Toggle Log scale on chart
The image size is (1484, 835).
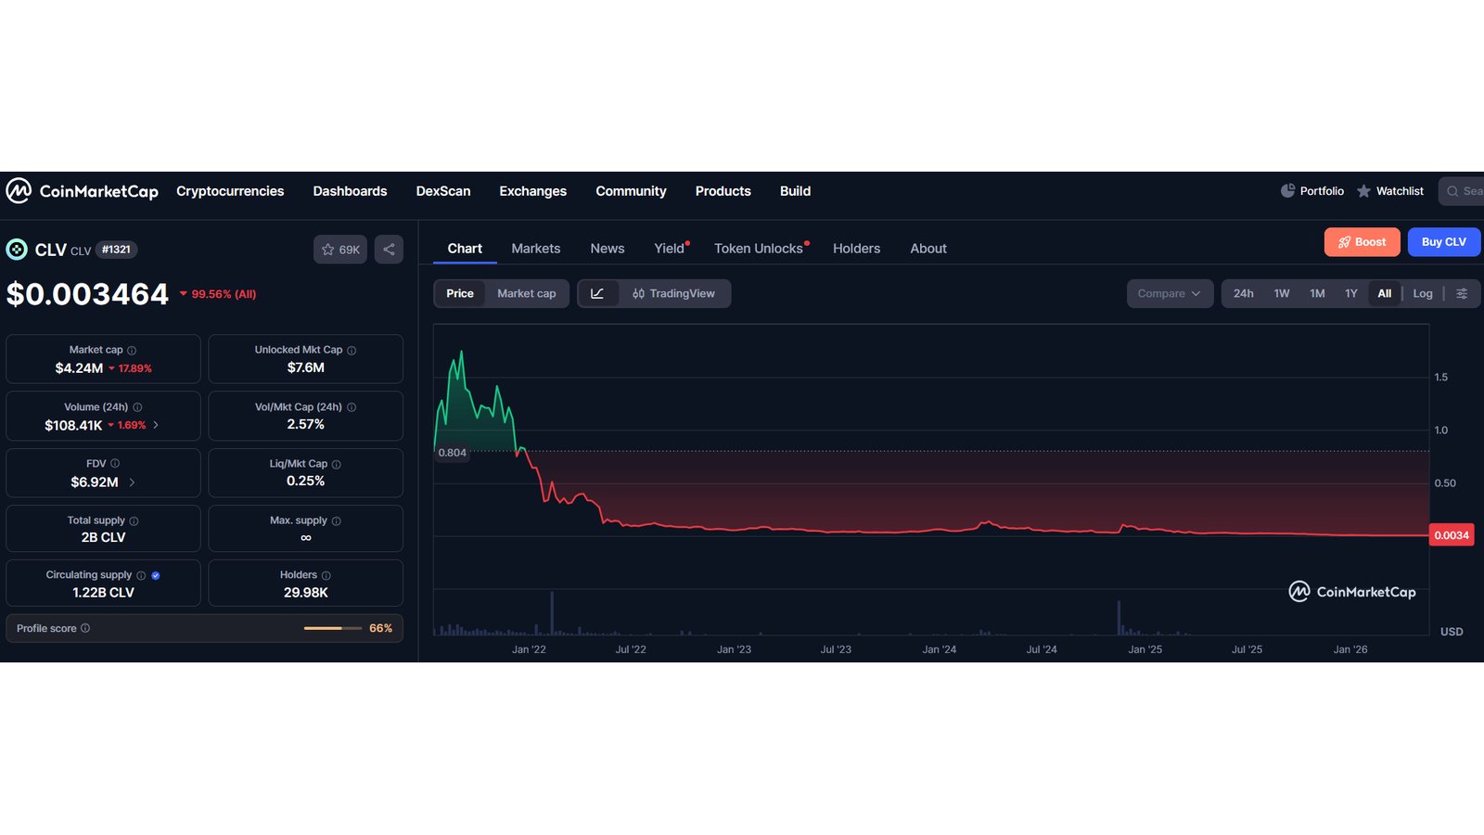1423,293
